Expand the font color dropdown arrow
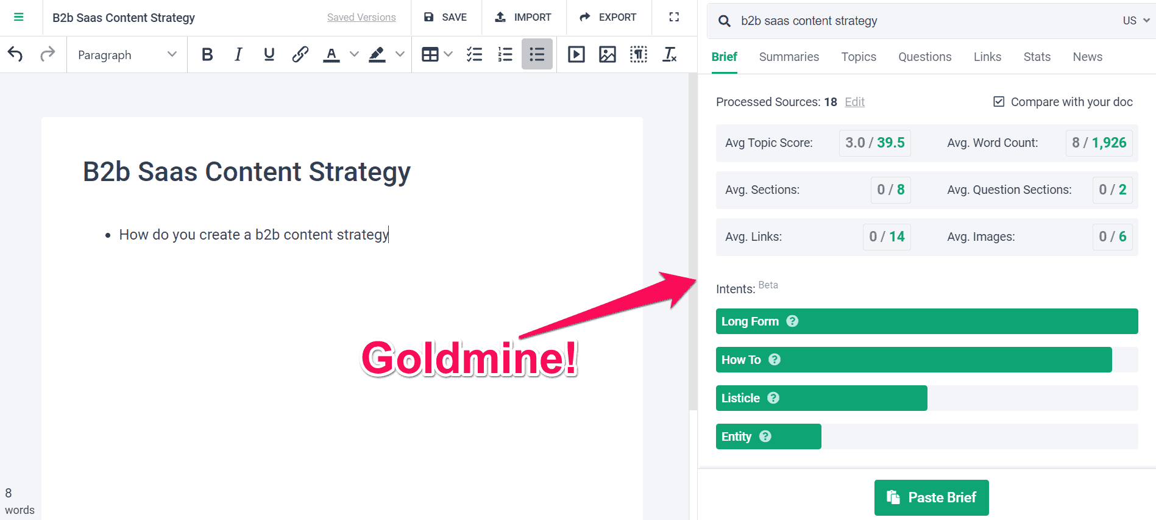The image size is (1156, 520). (354, 55)
